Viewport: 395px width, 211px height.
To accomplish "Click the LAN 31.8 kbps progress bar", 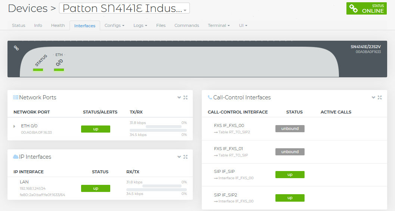I will [x=162, y=186].
